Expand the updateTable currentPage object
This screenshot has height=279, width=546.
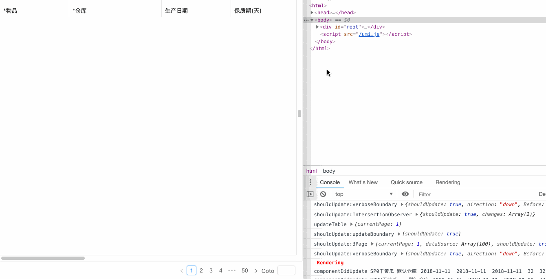pyautogui.click(x=352, y=224)
